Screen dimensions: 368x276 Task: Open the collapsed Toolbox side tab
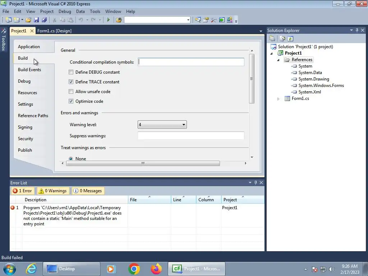pos(4,40)
